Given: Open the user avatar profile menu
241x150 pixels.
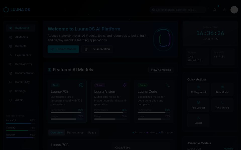Looking at the screenshot, I should 234,10.
